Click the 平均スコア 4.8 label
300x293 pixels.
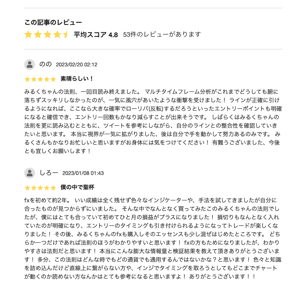(96, 35)
